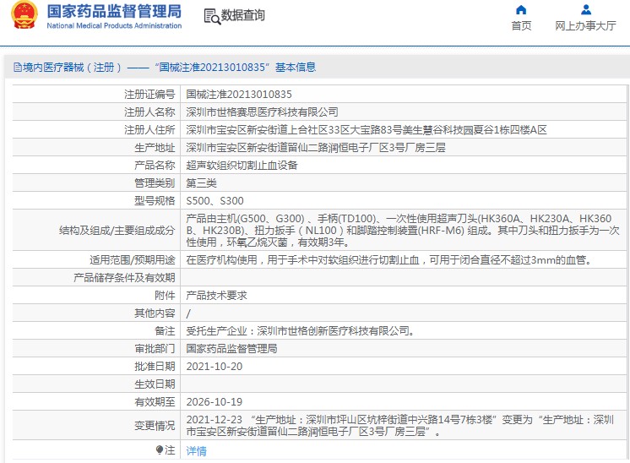Click the 网上办事大厅 text label
This screenshot has width=630, height=463.
tap(585, 25)
